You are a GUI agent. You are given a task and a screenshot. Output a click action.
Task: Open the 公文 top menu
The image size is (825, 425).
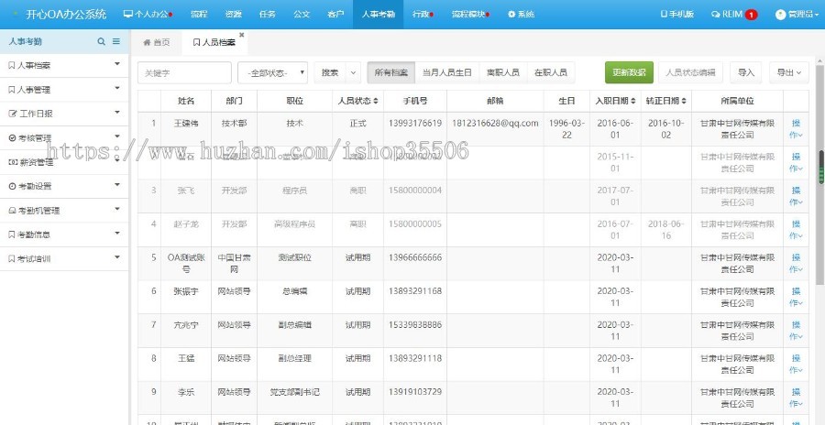tap(302, 15)
